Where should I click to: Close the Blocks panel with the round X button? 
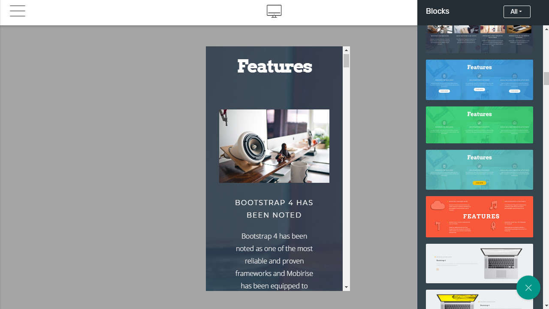tap(528, 288)
